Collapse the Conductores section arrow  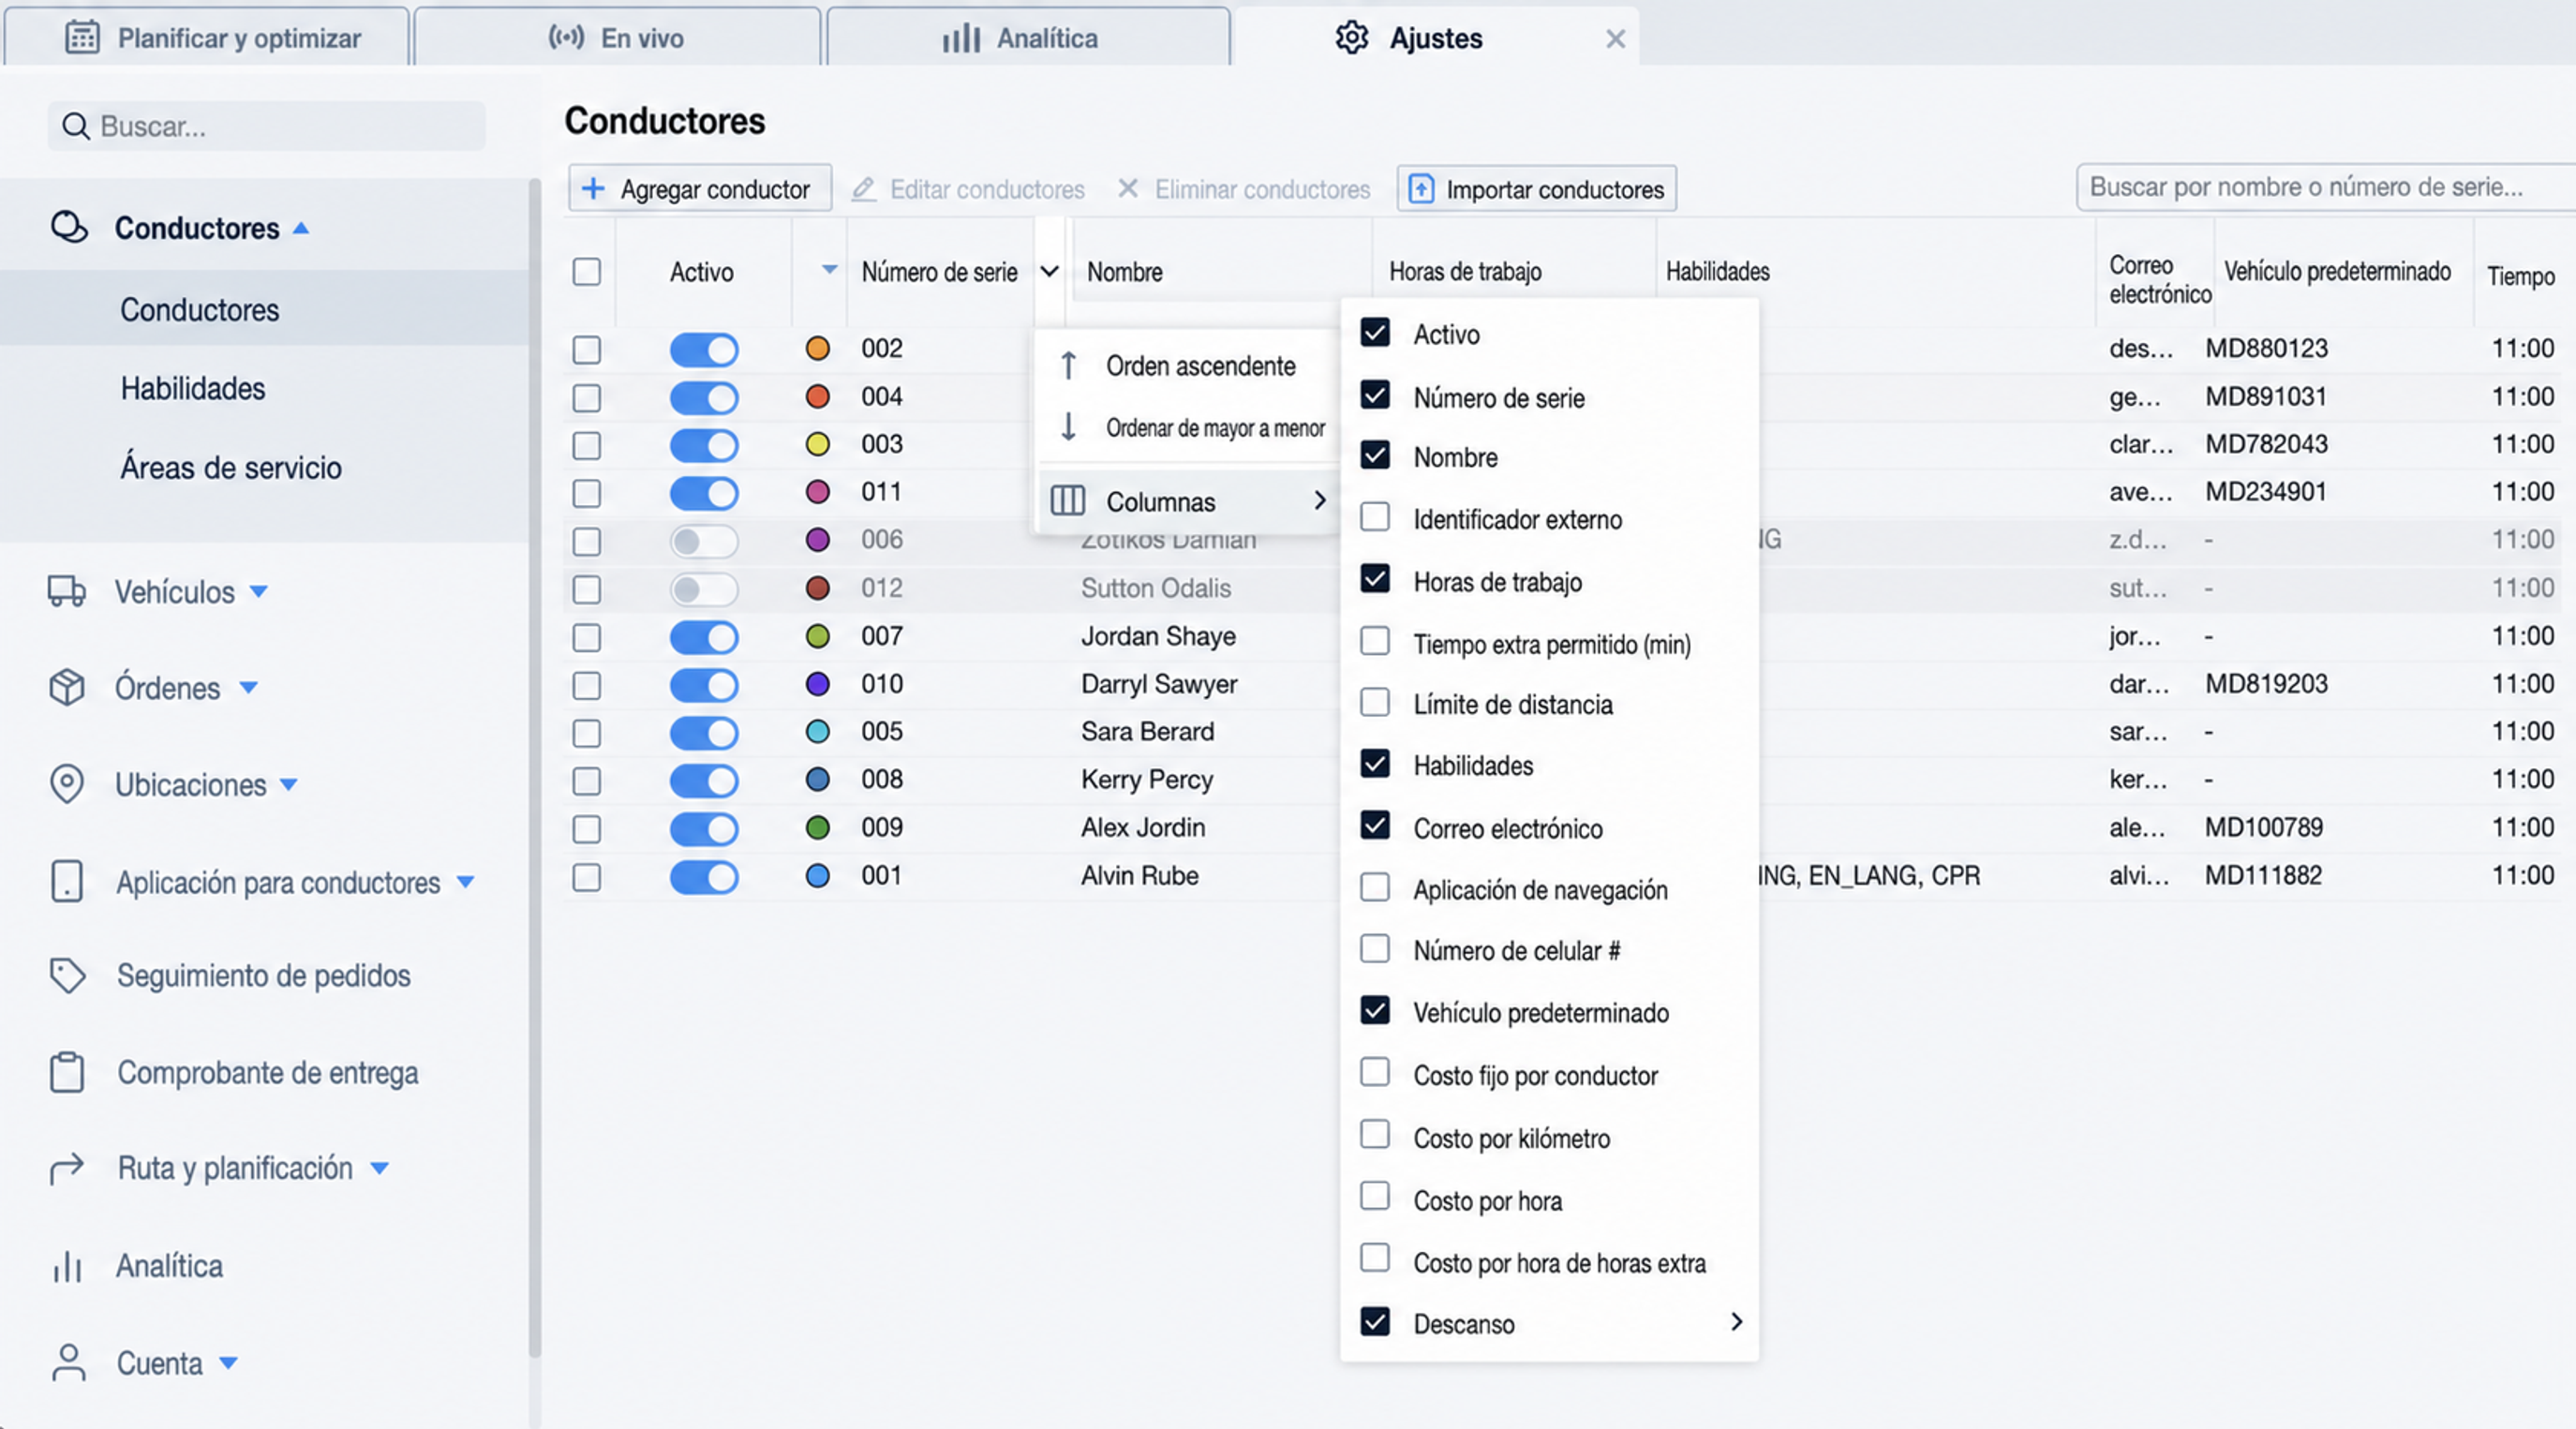click(301, 228)
